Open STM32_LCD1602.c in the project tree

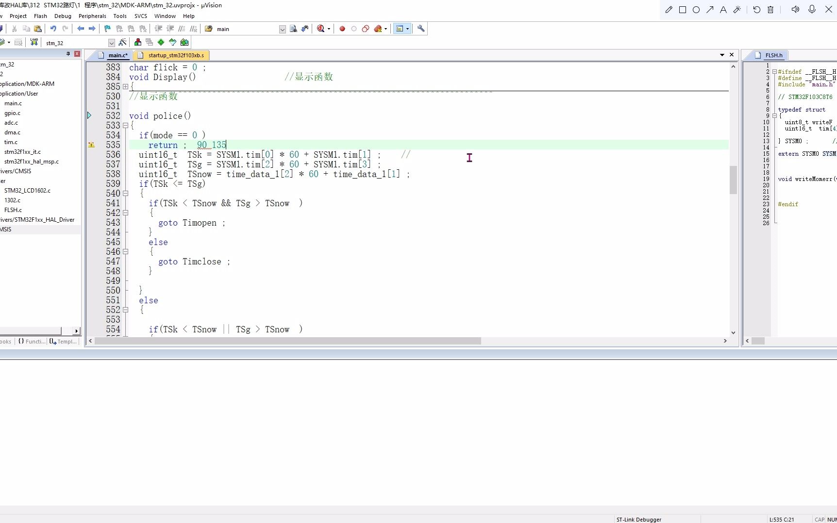27,191
